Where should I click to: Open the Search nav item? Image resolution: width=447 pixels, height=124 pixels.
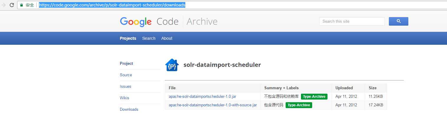[149, 38]
